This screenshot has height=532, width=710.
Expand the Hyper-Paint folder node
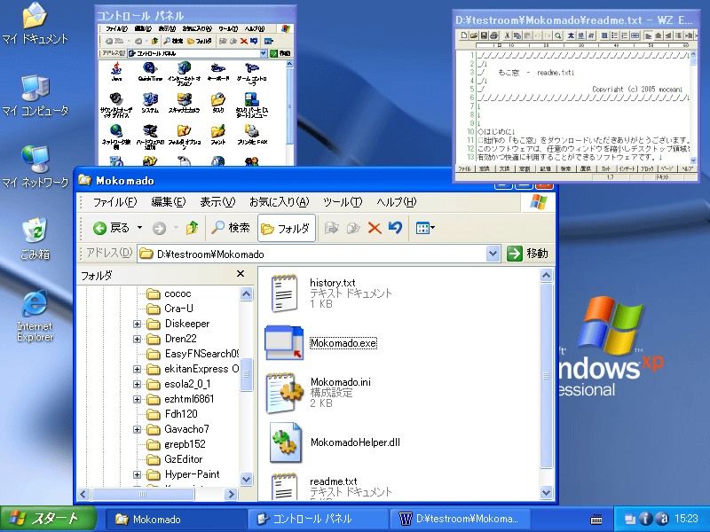pos(137,474)
